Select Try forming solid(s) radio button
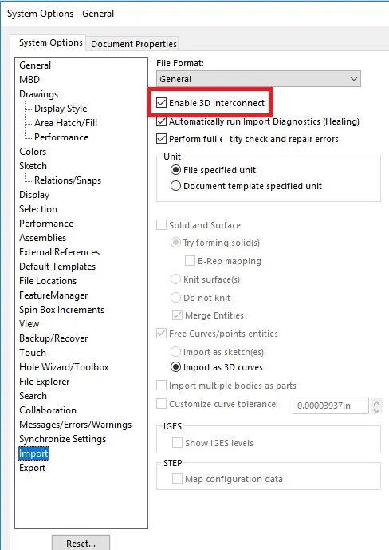Viewport: 389px width, 550px height. point(175,243)
